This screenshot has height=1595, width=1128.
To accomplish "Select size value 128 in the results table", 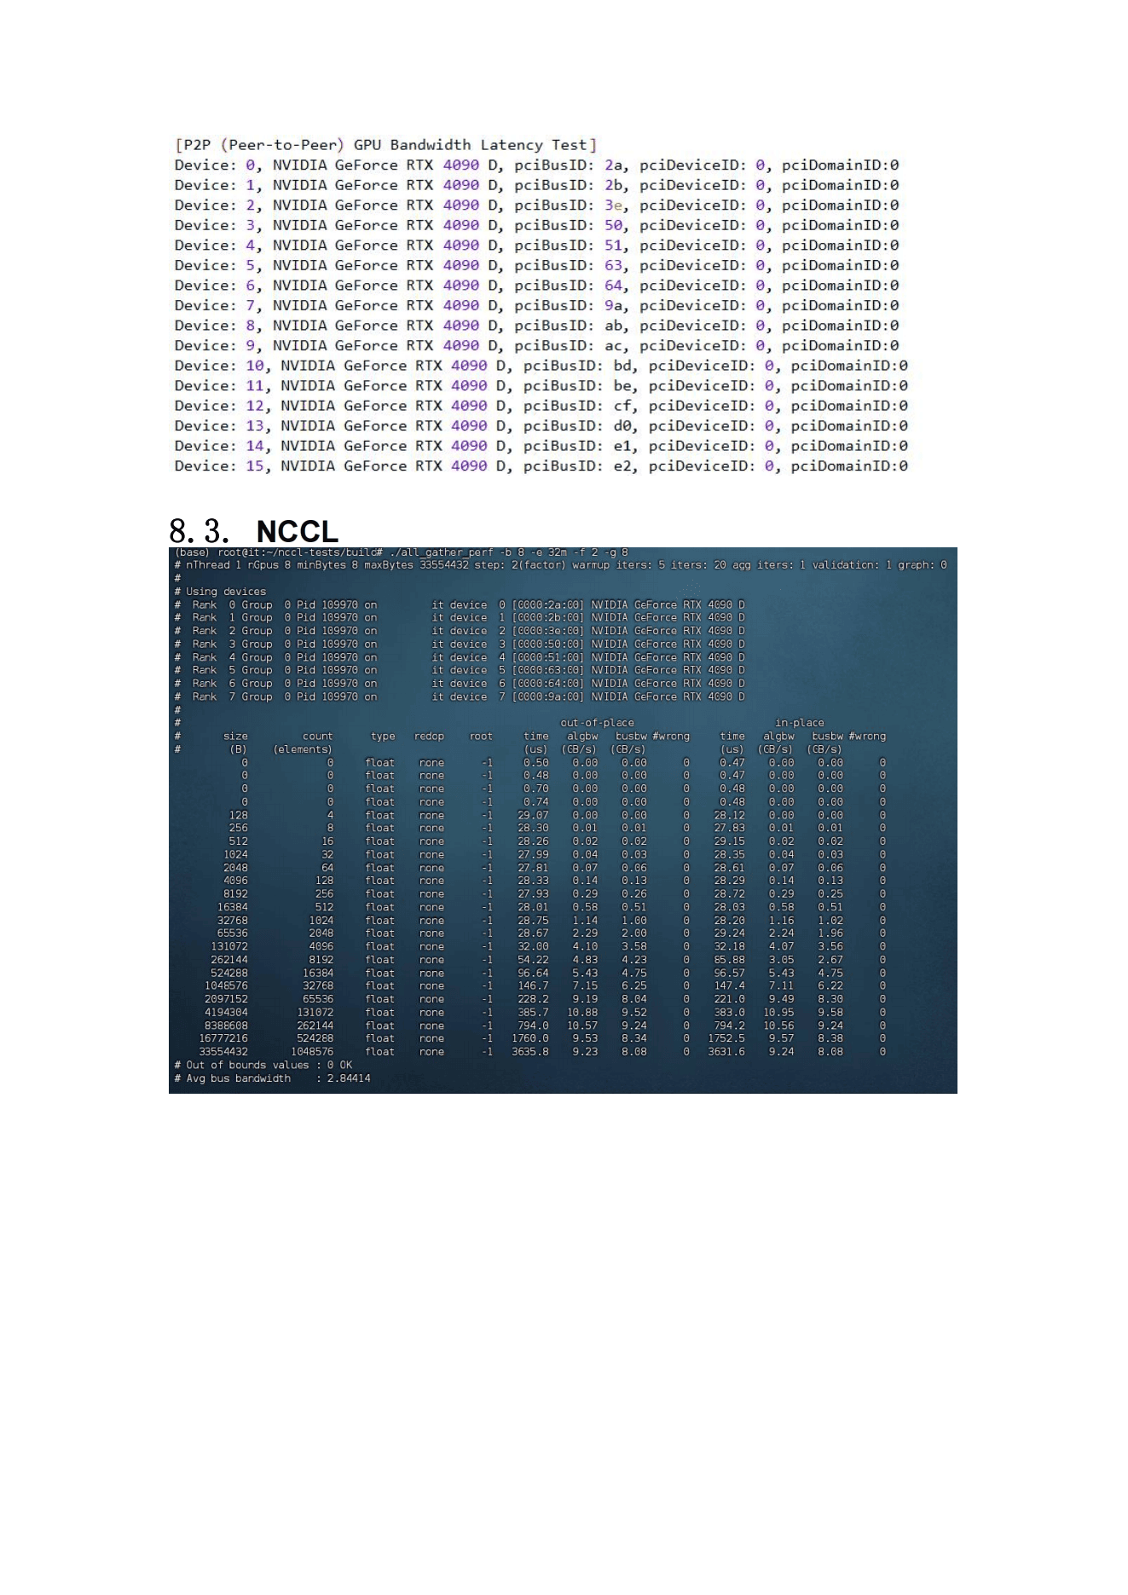I will tap(238, 816).
